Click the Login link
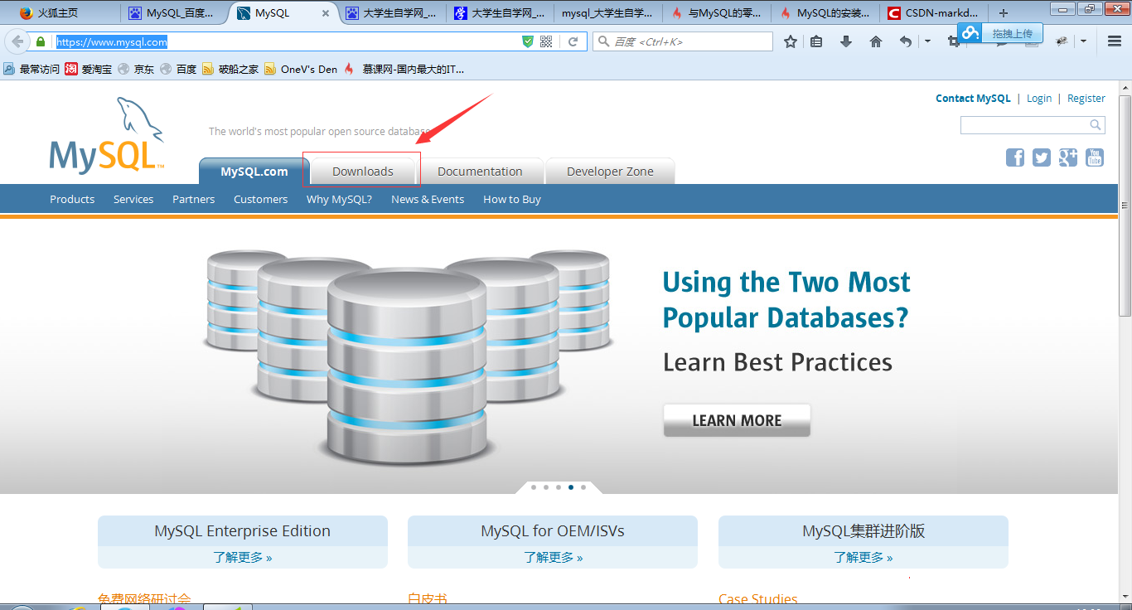 pyautogui.click(x=1039, y=98)
